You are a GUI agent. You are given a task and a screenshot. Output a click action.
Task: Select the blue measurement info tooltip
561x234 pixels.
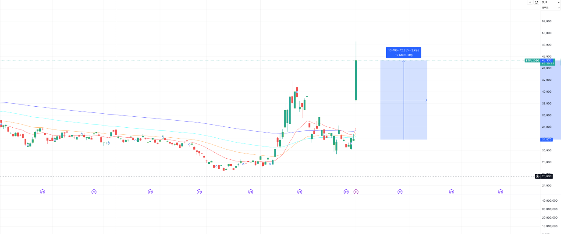(404, 52)
